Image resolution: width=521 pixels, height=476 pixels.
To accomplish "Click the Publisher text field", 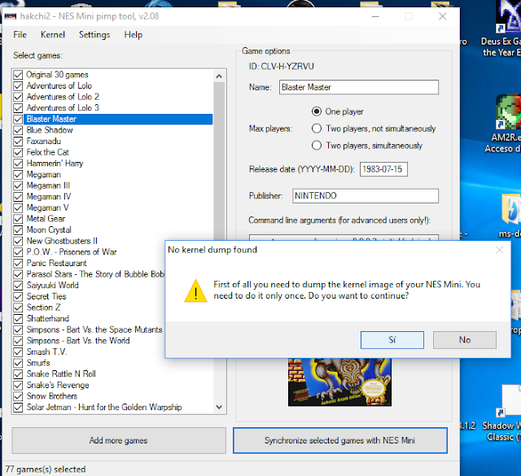I will (x=365, y=196).
